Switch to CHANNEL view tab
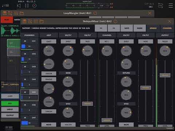 pos(167,28)
